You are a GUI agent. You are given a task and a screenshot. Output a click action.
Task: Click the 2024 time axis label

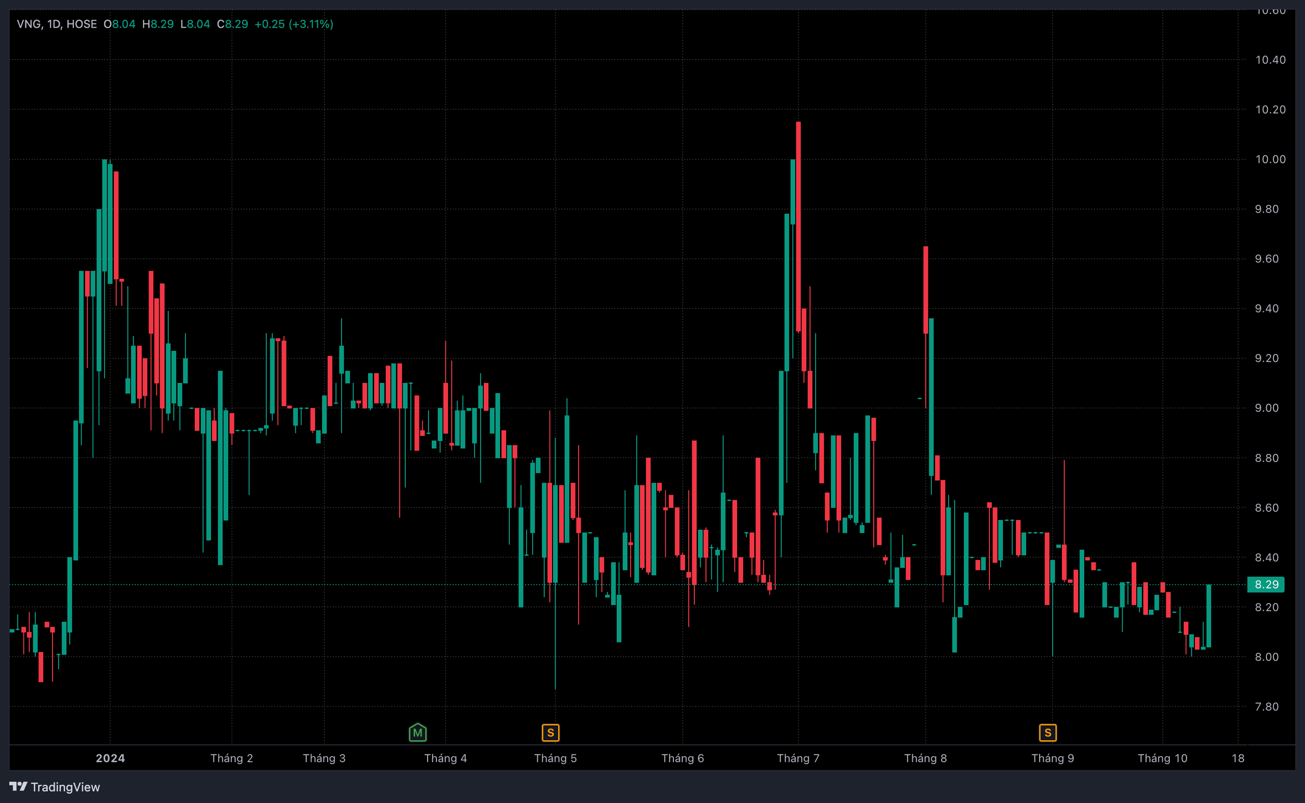pyautogui.click(x=111, y=758)
